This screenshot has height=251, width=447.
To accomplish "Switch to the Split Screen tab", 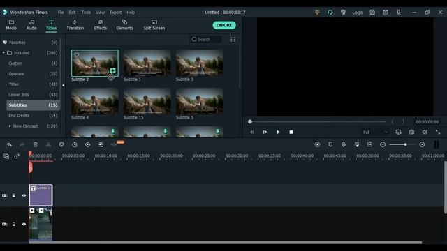I will click(154, 25).
